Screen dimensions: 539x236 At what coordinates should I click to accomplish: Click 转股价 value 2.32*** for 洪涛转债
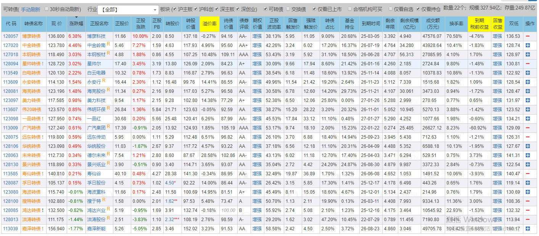tap(172, 220)
